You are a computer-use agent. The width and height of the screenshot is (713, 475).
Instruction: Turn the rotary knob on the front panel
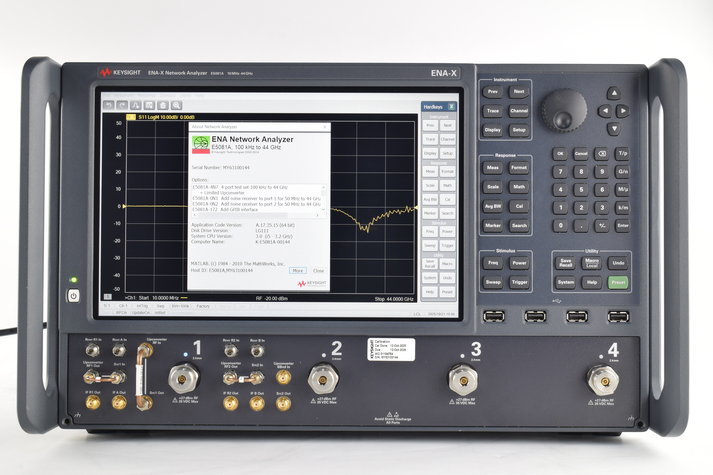[564, 111]
